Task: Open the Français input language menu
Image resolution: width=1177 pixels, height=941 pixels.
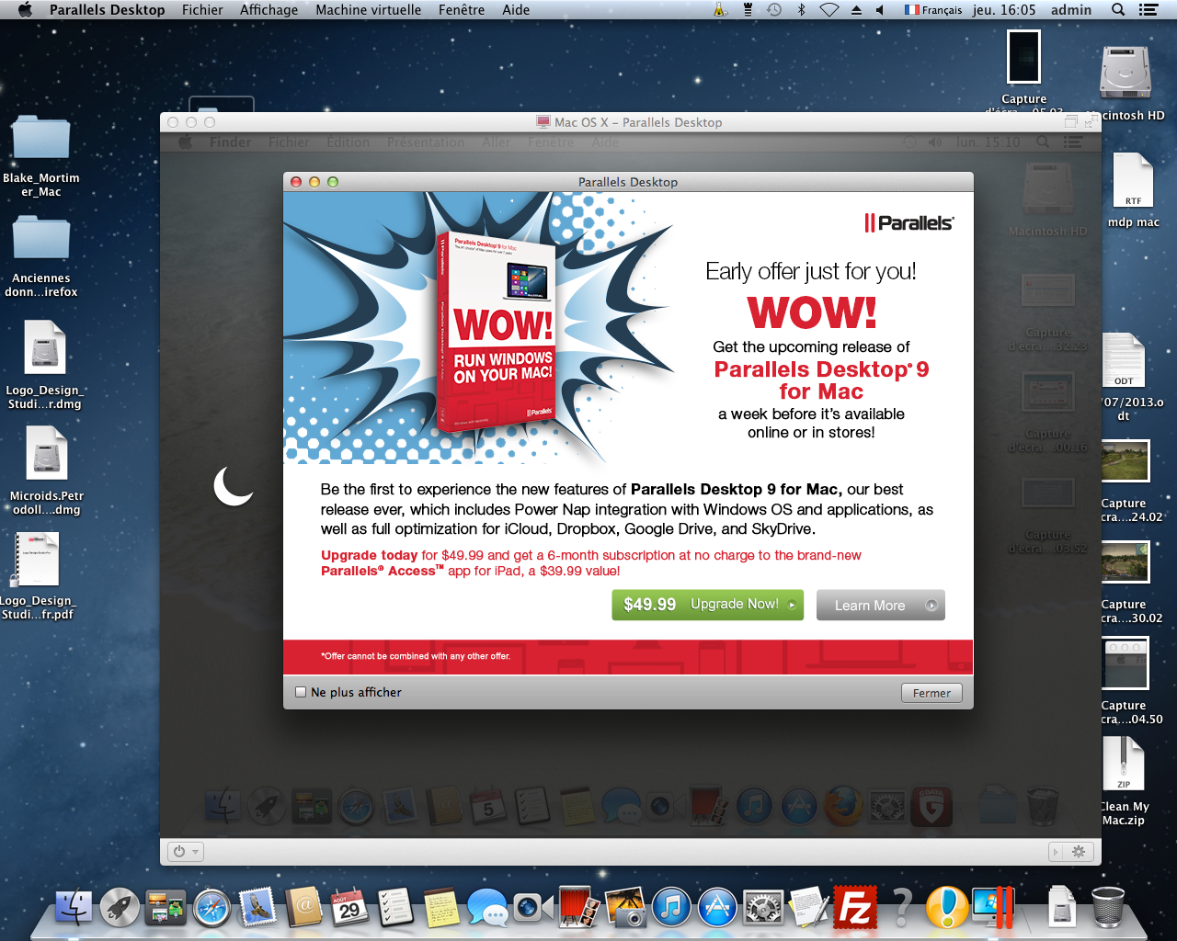Action: pos(932,10)
